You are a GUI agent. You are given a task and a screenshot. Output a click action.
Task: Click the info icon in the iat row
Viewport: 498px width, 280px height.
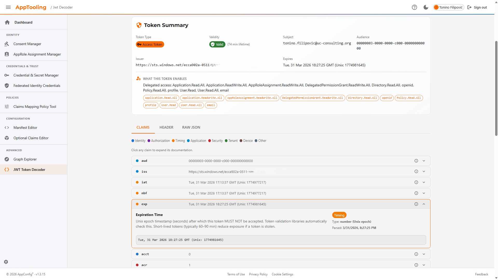coord(416,182)
